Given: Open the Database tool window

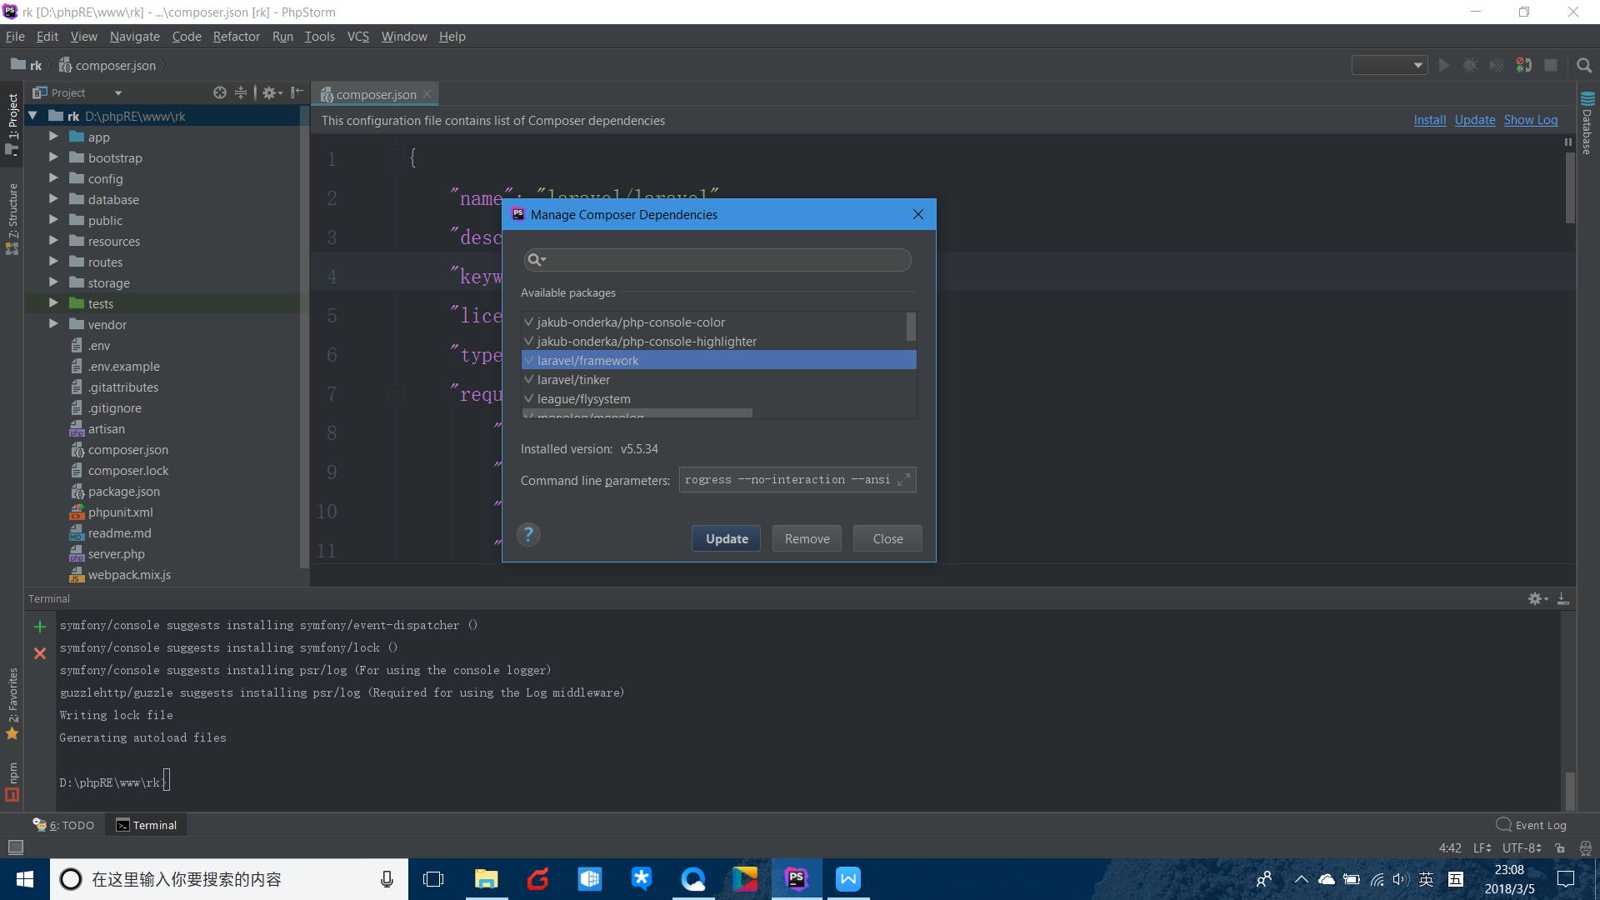Looking at the screenshot, I should 1587,122.
